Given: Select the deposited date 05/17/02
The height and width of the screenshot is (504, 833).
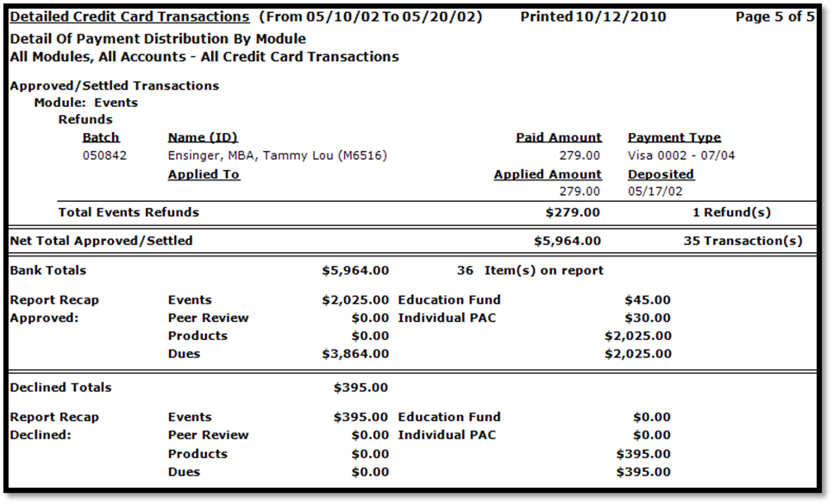Looking at the screenshot, I should tap(655, 192).
